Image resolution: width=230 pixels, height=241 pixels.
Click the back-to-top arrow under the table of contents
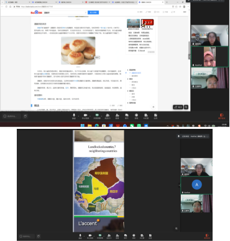click(154, 107)
